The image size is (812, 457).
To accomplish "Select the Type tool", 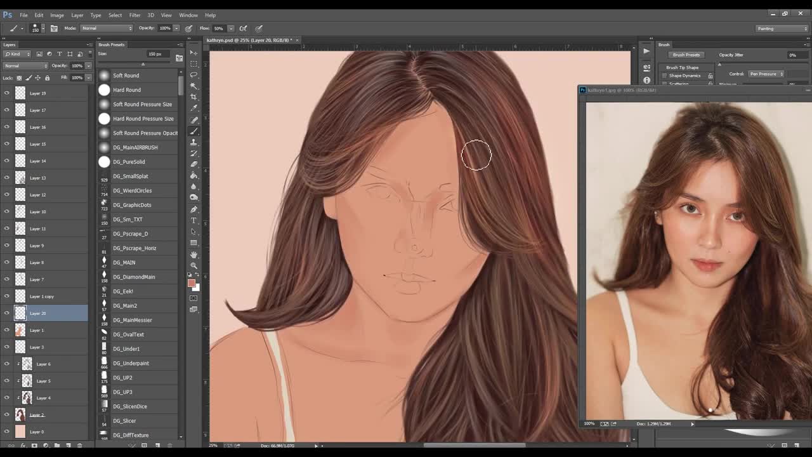I will click(x=194, y=220).
